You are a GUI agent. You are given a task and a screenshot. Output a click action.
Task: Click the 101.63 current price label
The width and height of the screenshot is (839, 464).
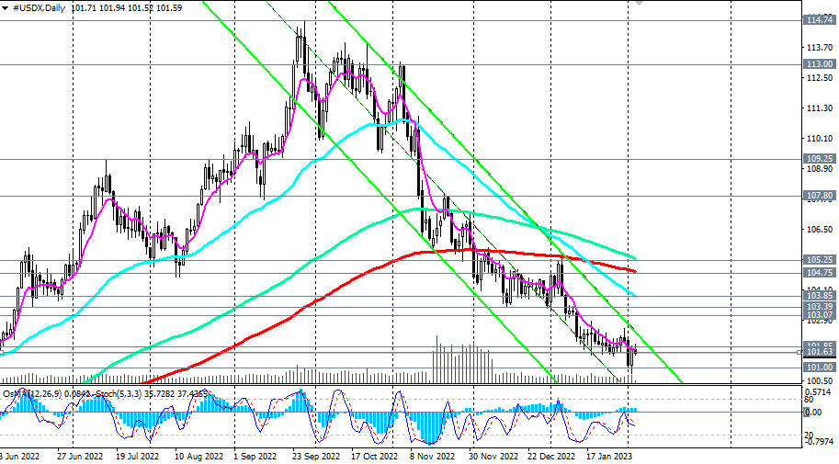[819, 352]
